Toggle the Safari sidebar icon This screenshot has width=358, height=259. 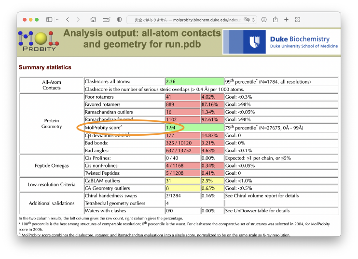click(x=49, y=20)
